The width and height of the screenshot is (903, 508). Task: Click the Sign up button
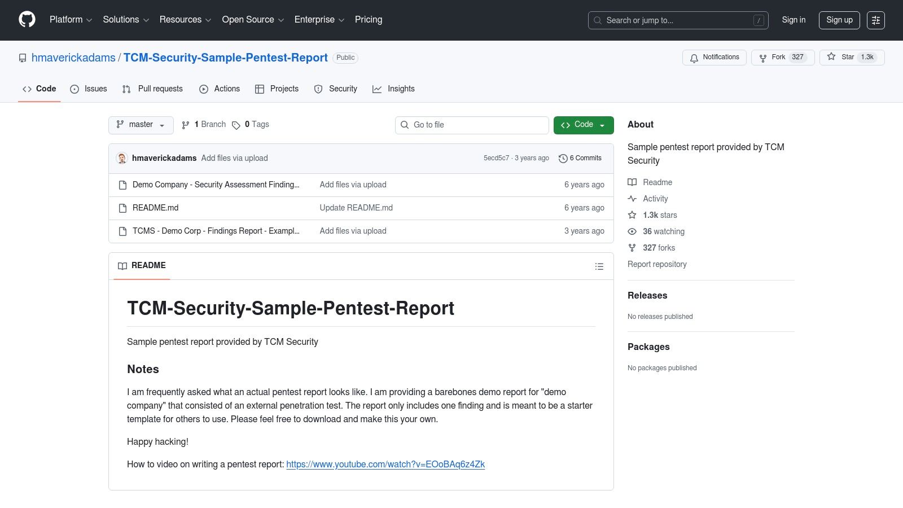[839, 20]
